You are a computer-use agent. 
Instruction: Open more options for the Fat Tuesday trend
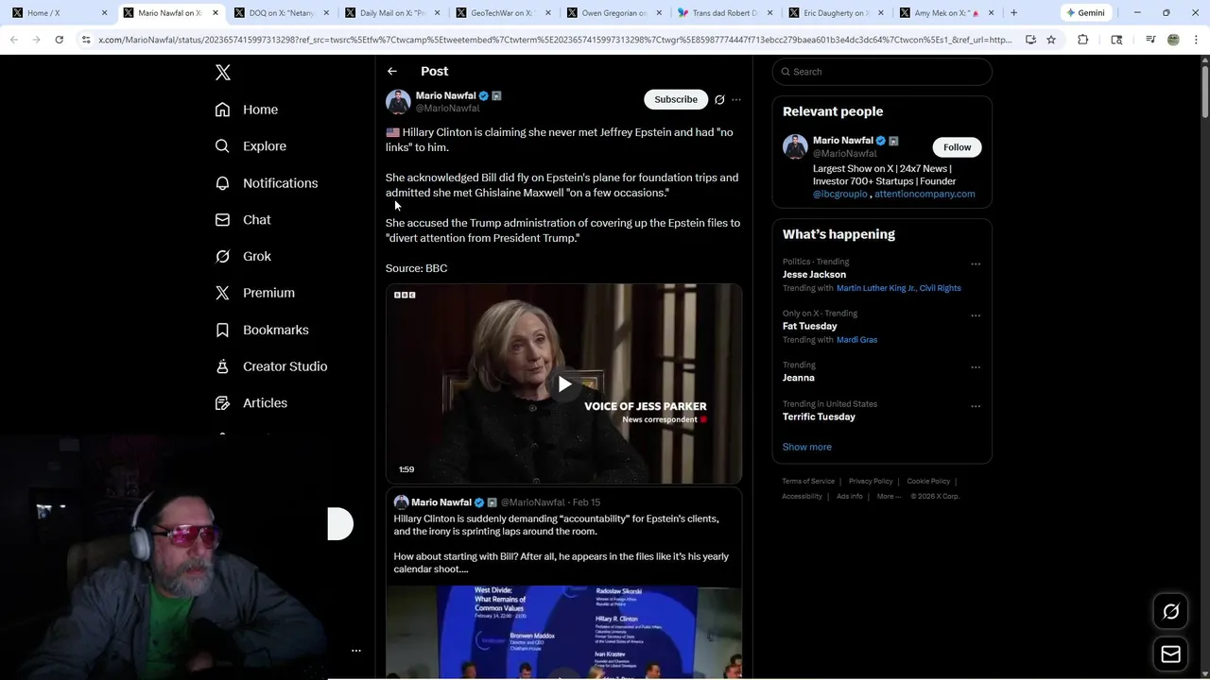pyautogui.click(x=976, y=315)
